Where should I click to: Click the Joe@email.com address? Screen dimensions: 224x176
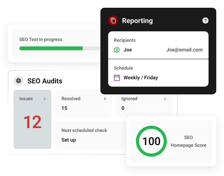click(185, 50)
